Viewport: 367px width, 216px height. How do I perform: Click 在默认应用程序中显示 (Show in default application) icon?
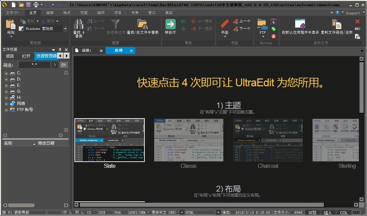point(300,24)
